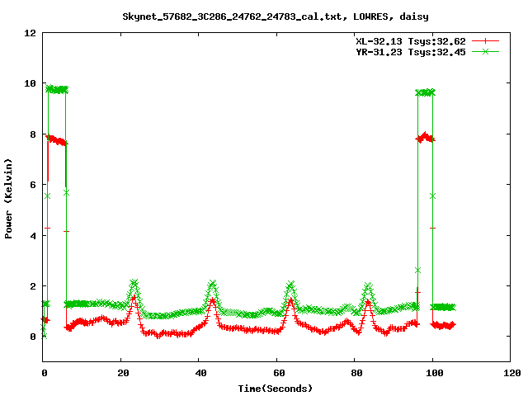Click the red plateau near 8 Kelvin at 98 seconds

point(425,138)
